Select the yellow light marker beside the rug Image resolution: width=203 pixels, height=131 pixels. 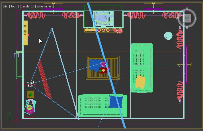coord(120,76)
